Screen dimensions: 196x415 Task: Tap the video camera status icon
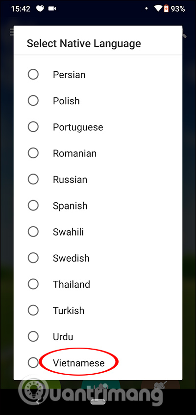52,9
